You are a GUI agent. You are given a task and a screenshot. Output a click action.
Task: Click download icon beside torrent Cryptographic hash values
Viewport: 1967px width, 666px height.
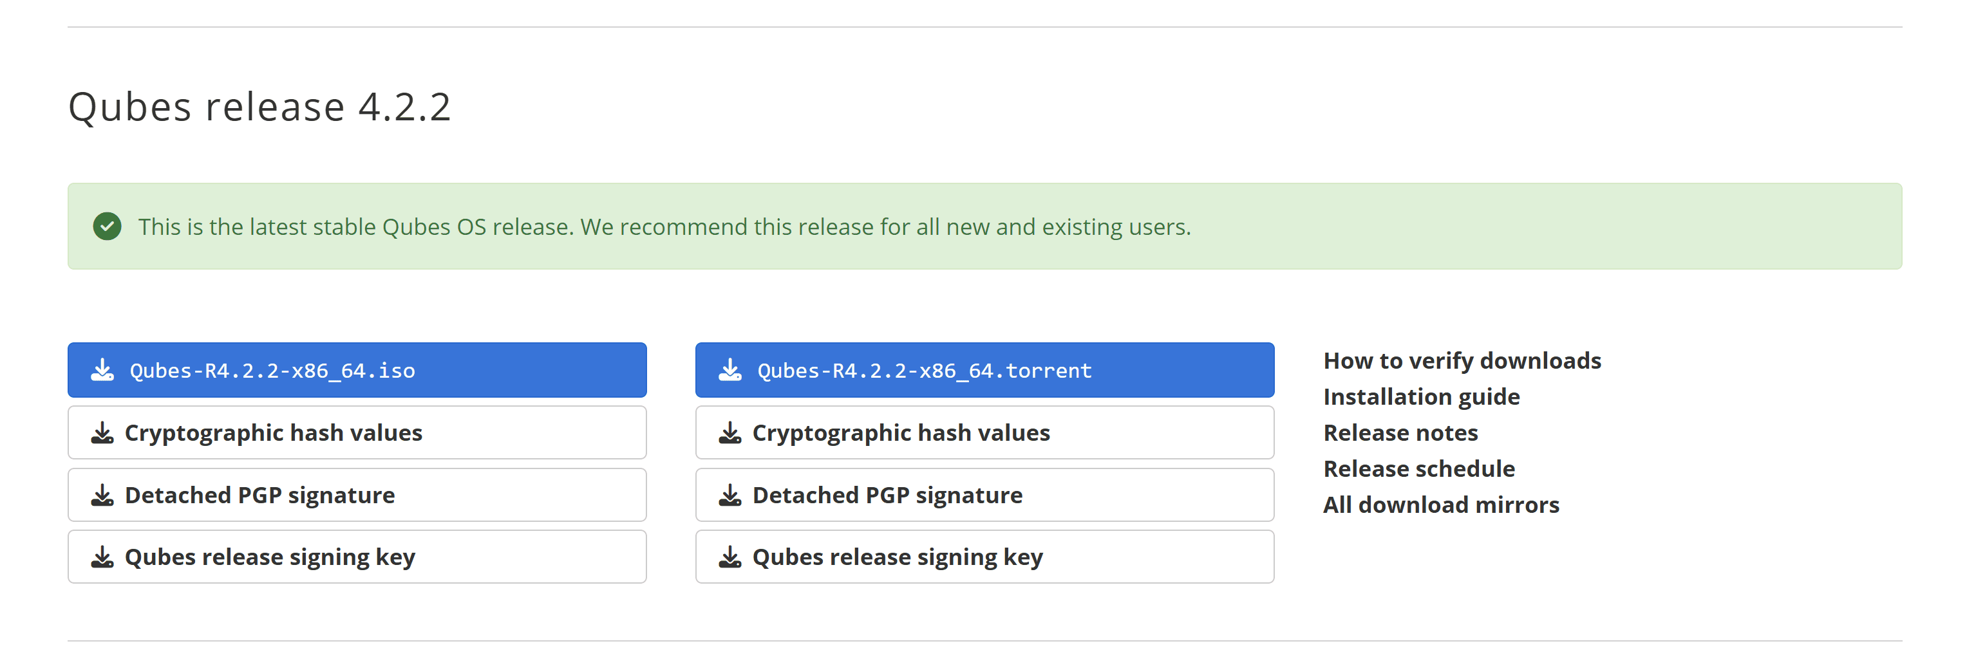(x=730, y=433)
